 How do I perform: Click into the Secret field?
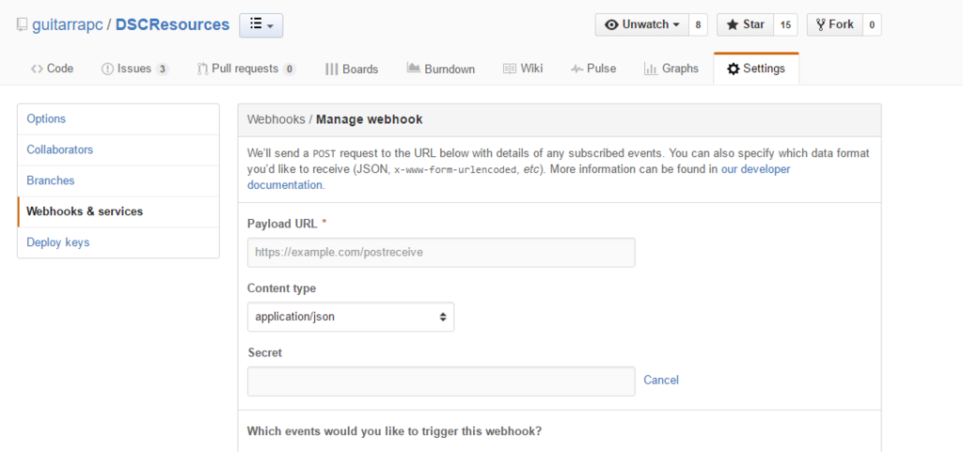pyautogui.click(x=441, y=381)
